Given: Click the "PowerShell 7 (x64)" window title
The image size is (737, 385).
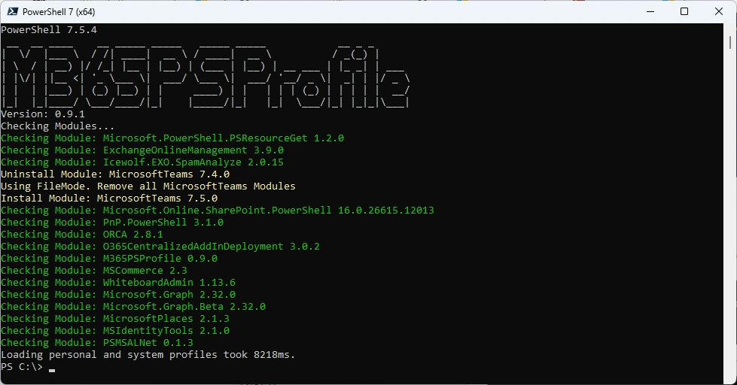Looking at the screenshot, I should tap(59, 12).
